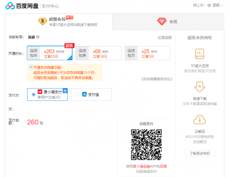Click the fast download arrow icon
230x177 pixels.
tap(200, 86)
